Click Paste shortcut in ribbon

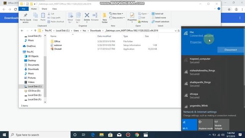[56, 21]
